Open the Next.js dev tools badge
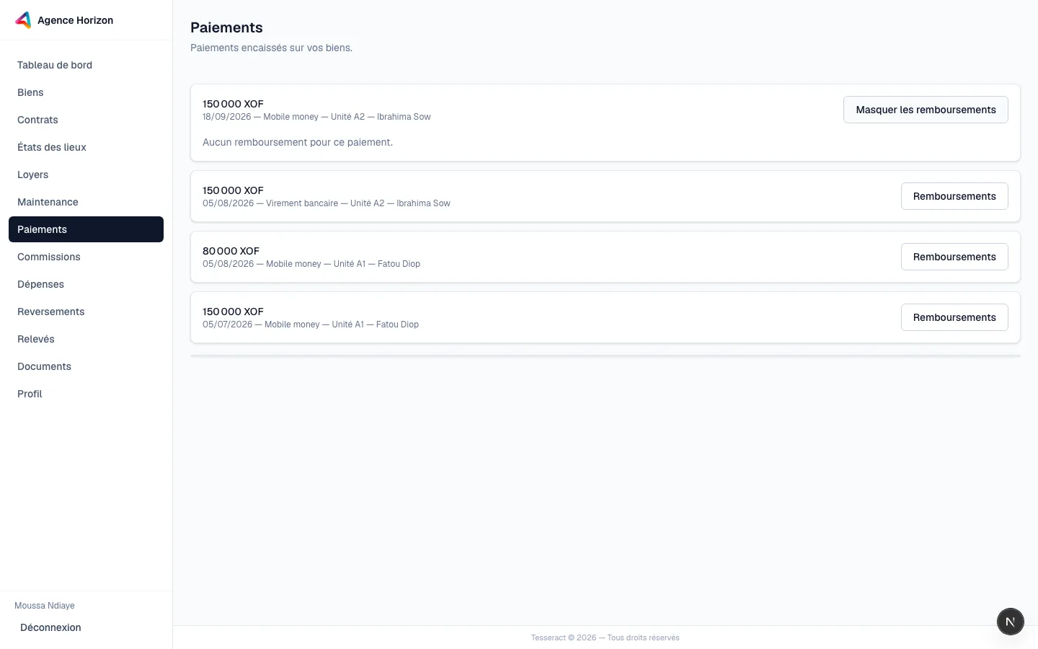This screenshot has width=1038, height=649. [x=1010, y=621]
